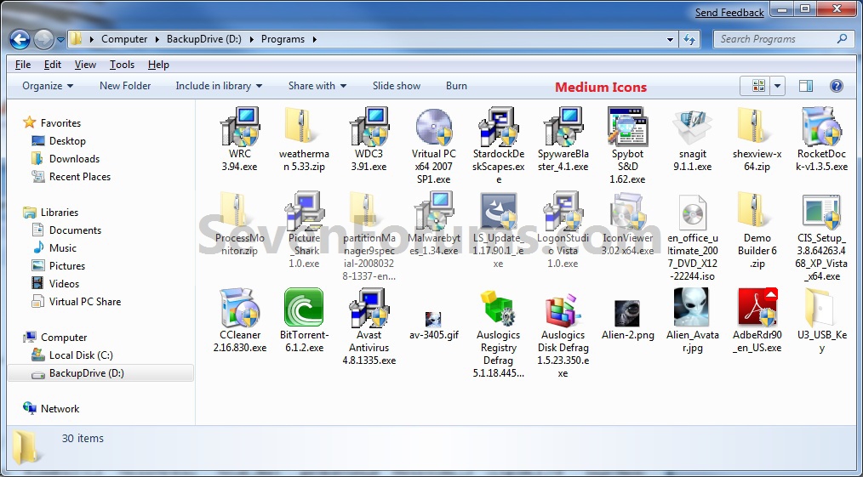Expand the arrow after Programs in address bar
The height and width of the screenshot is (477, 863).
click(x=315, y=40)
